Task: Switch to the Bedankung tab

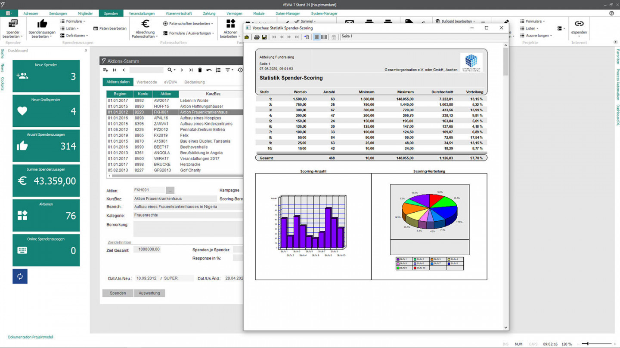Action: click(195, 82)
